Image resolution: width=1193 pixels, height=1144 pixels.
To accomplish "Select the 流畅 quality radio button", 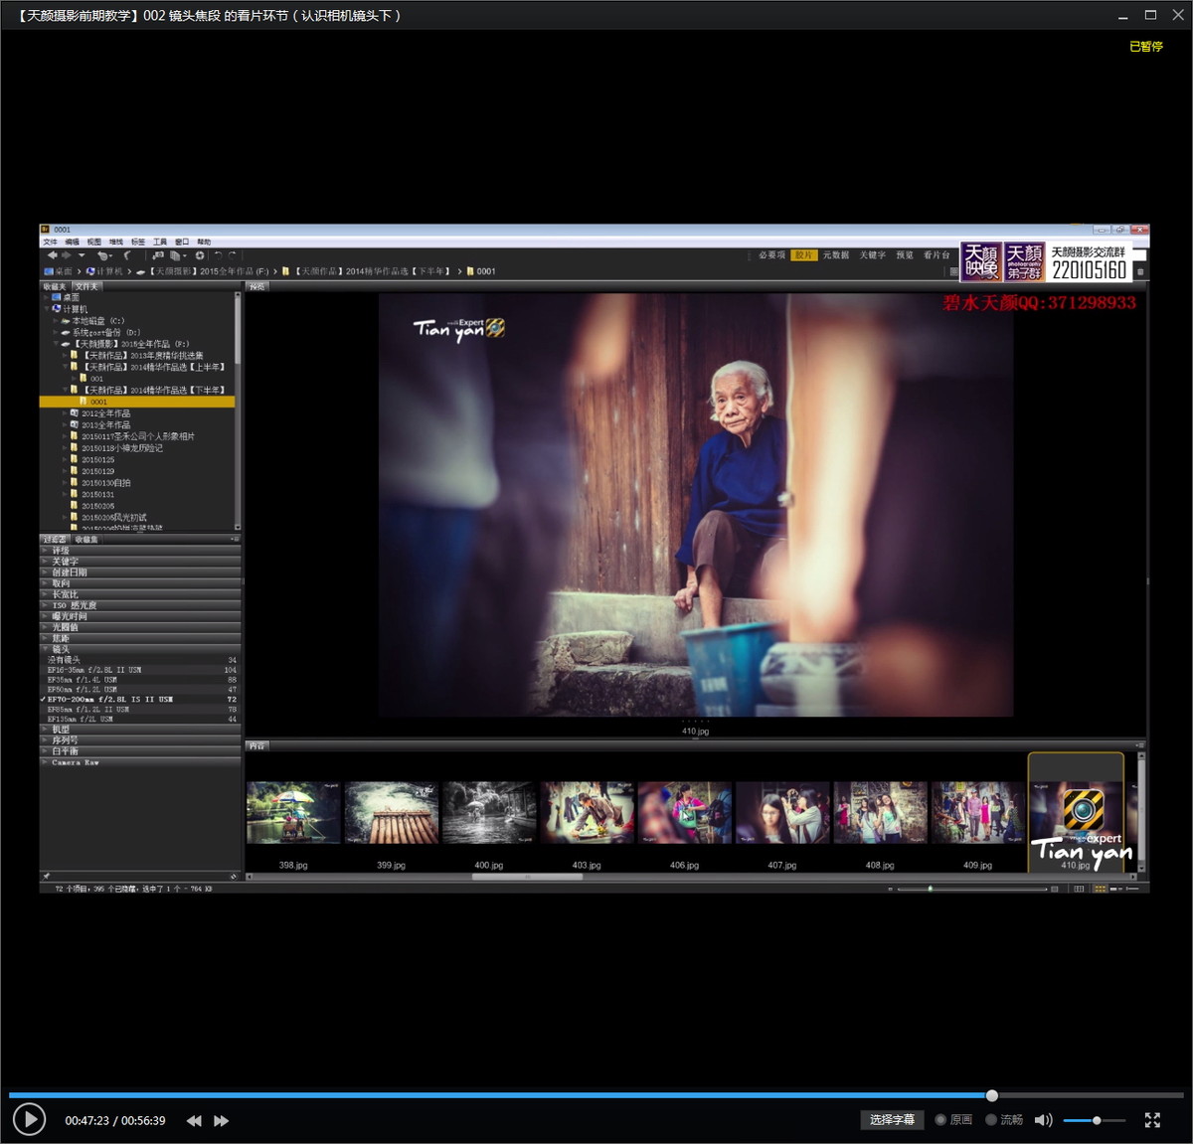I will (x=991, y=1120).
